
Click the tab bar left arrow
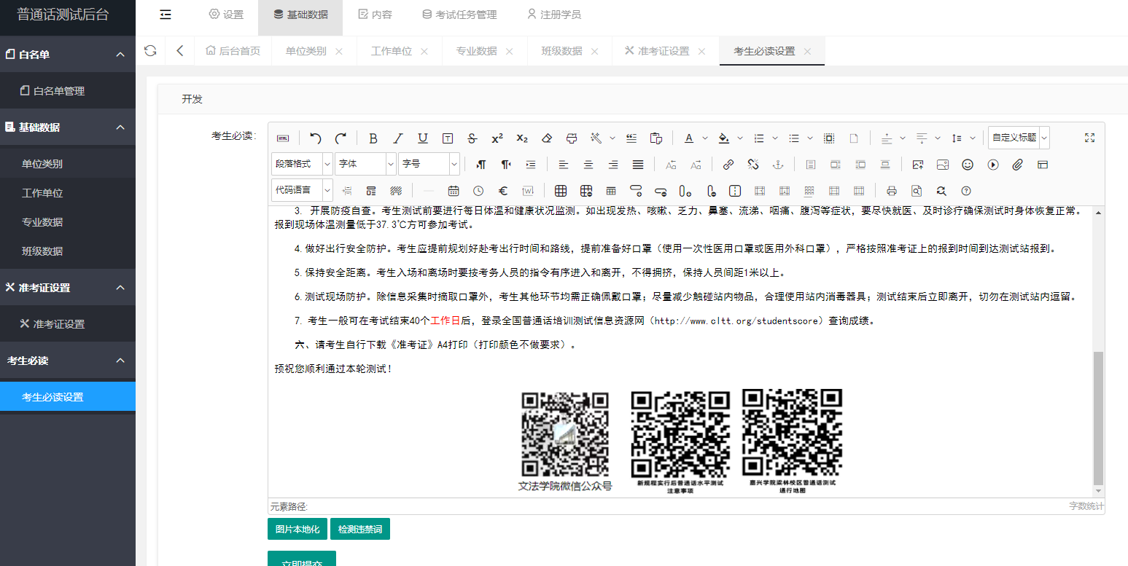(180, 51)
